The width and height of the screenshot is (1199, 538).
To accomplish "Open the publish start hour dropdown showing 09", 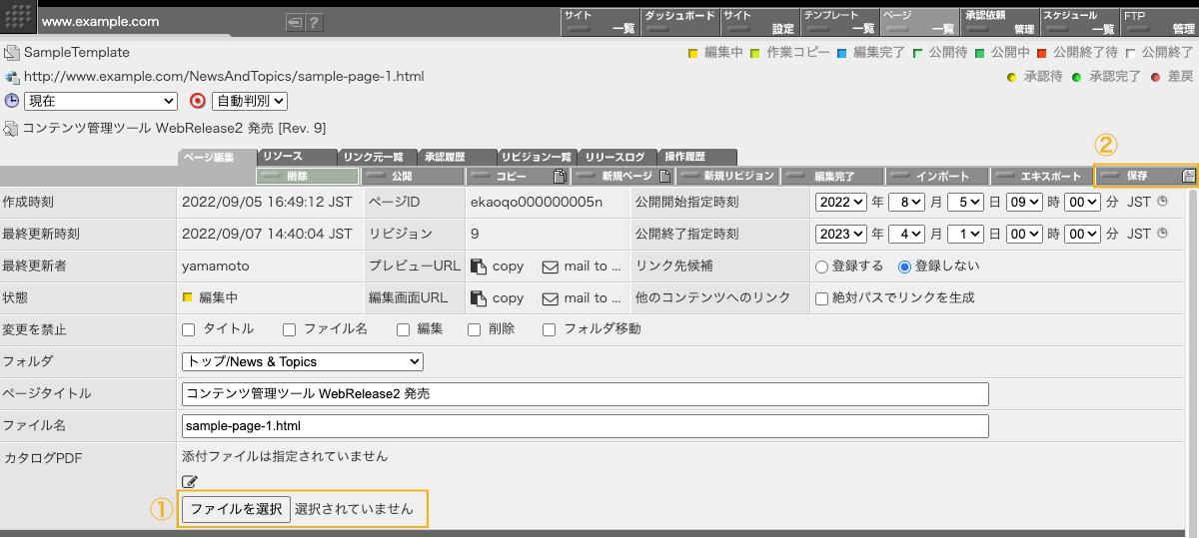I will [x=1024, y=202].
